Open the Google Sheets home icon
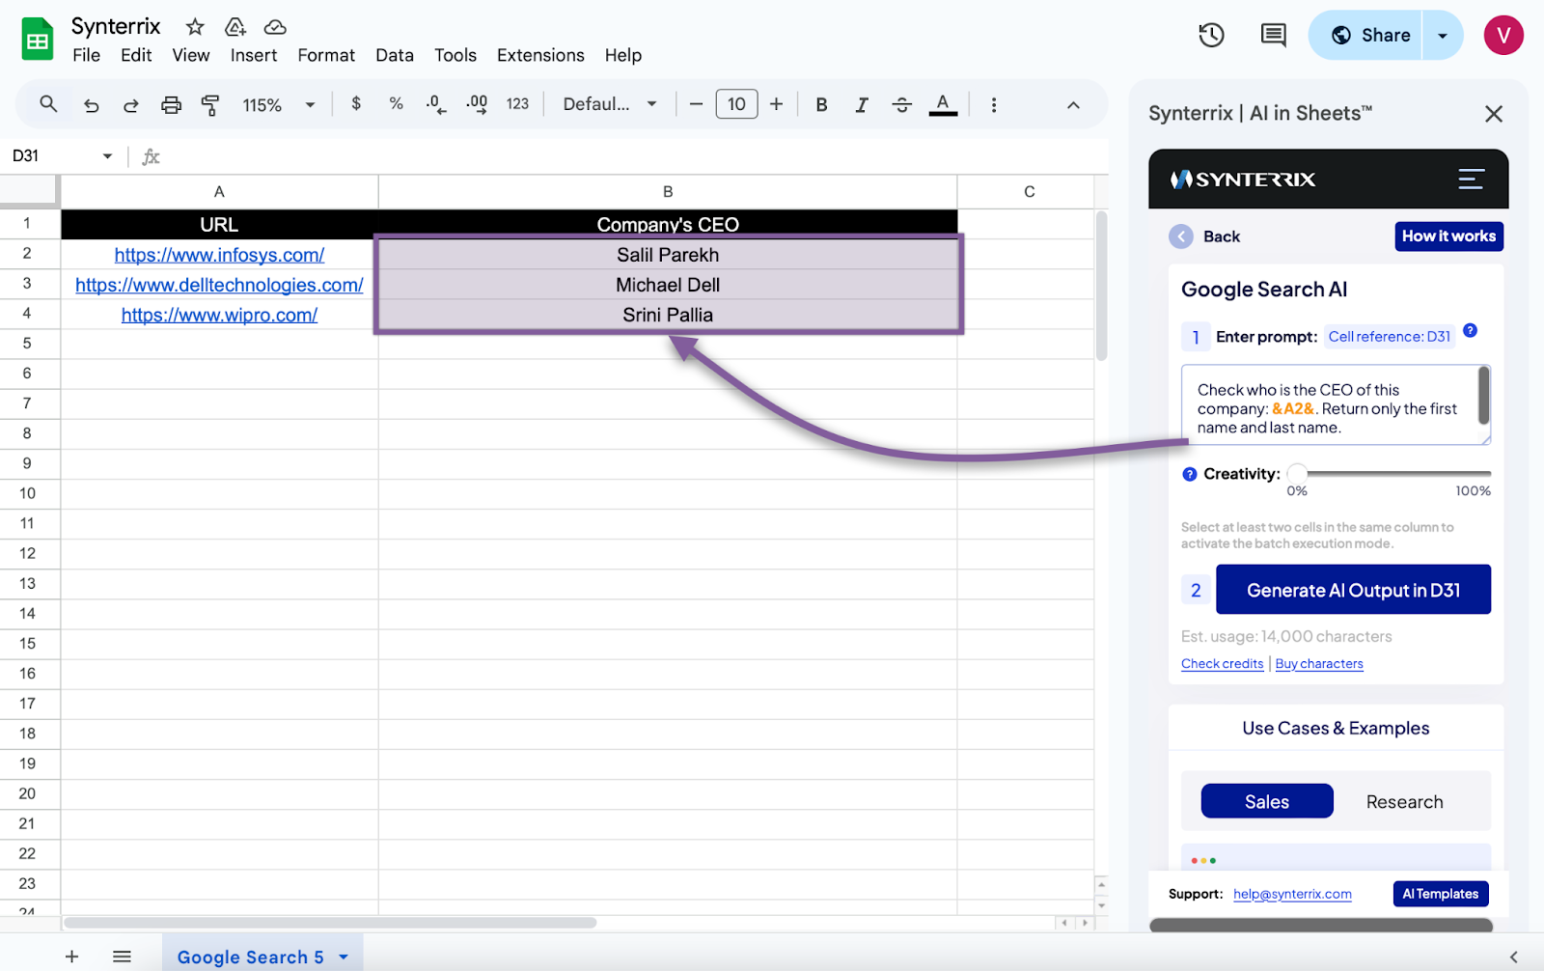The width and height of the screenshot is (1544, 971). point(38,40)
